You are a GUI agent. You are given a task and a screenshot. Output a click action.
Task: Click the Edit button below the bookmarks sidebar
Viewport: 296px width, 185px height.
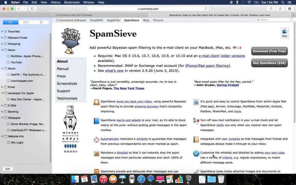[8, 169]
